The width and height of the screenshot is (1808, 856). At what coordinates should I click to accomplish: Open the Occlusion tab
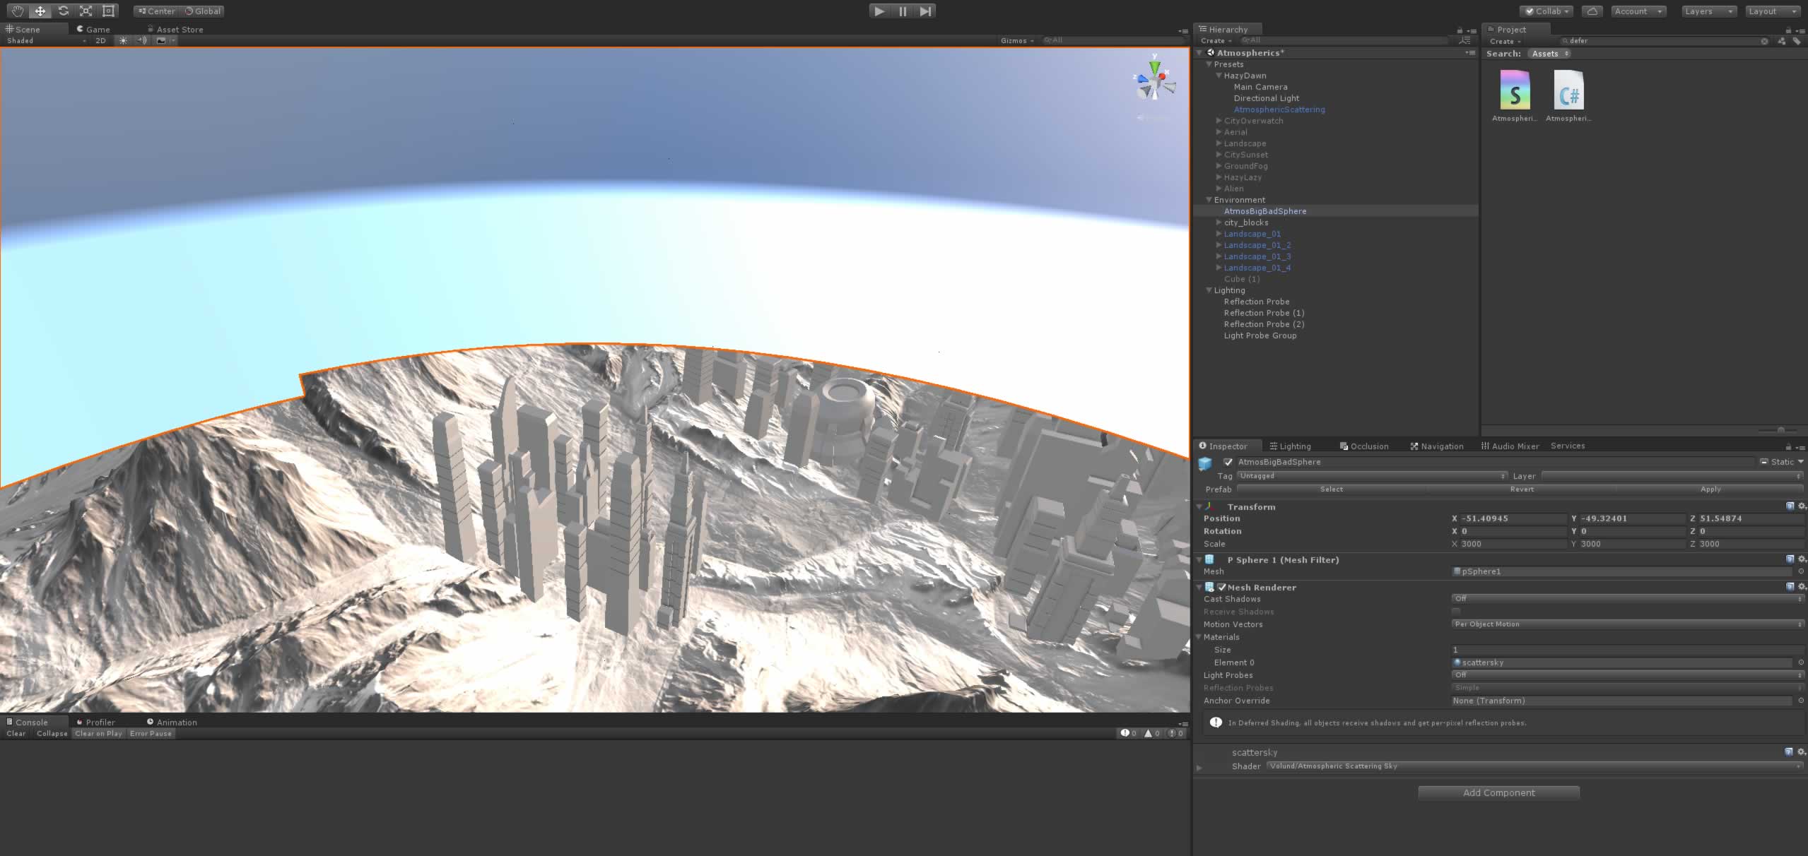pos(1364,446)
